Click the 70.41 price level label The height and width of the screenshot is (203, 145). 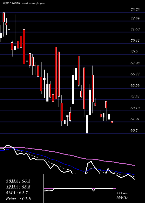pyautogui.click(x=135, y=41)
